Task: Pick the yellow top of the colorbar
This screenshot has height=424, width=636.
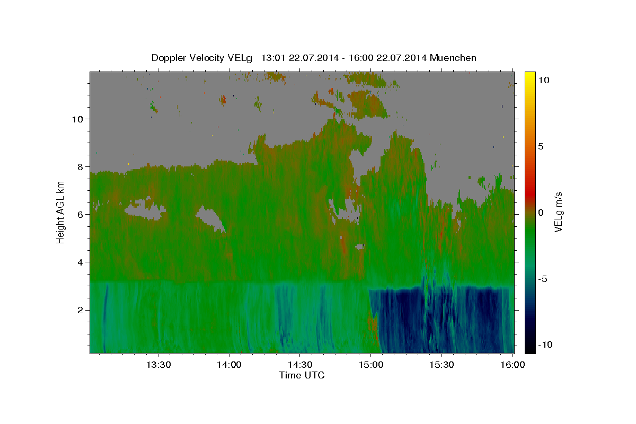Action: click(x=530, y=75)
